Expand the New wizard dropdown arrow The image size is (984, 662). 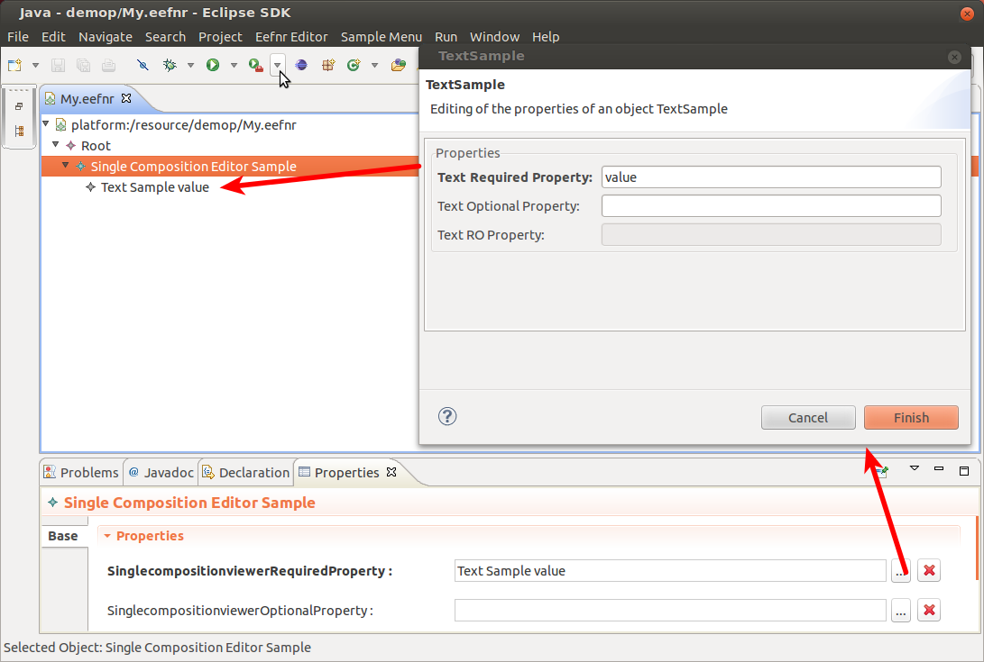pyautogui.click(x=35, y=65)
